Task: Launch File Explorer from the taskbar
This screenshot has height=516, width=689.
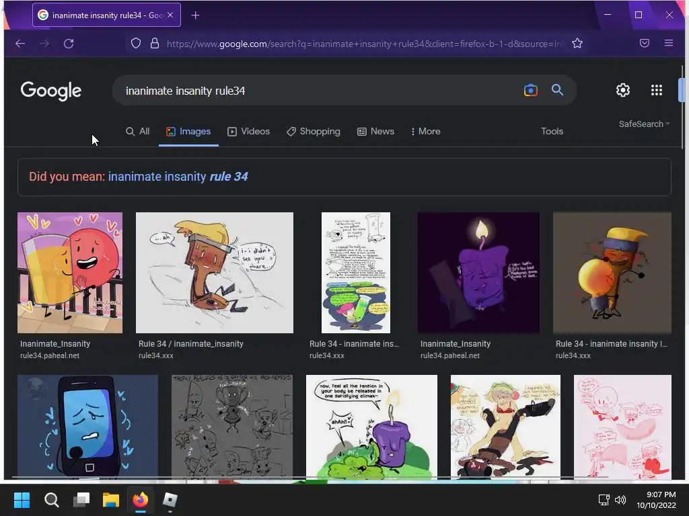Action: click(111, 500)
